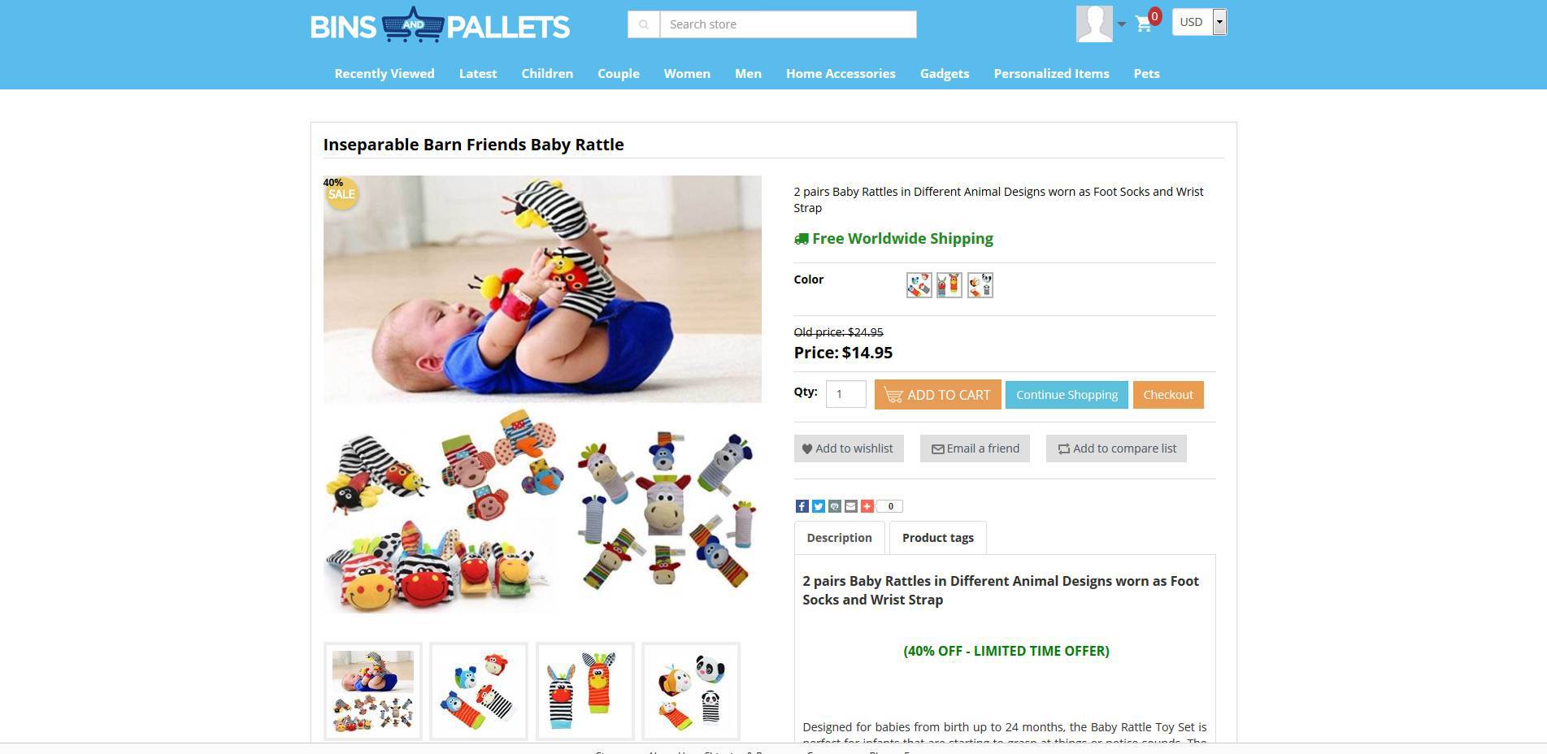The height and width of the screenshot is (754, 1547).
Task: Add to wishlist heart button
Action: coord(849,448)
